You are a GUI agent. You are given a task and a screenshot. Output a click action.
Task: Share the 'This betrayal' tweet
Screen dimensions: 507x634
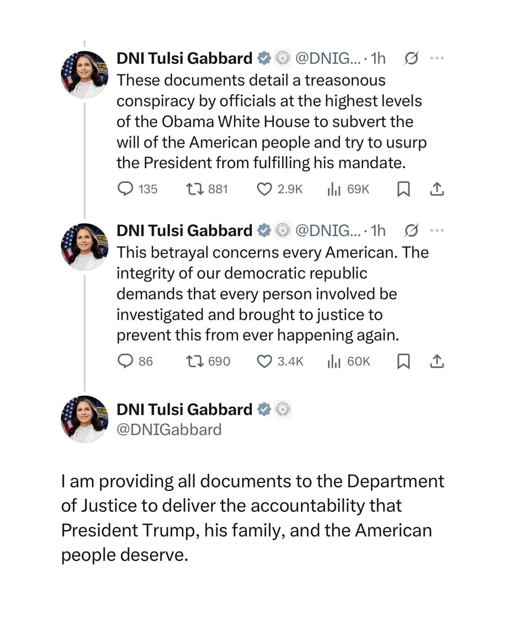pyautogui.click(x=437, y=361)
